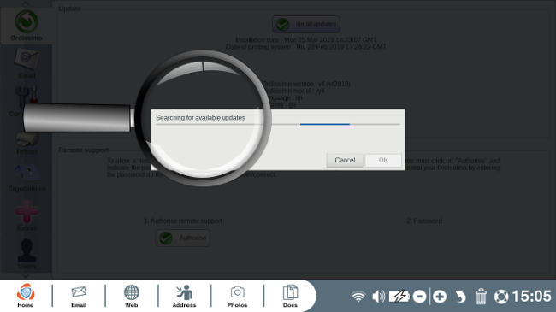Image resolution: width=556 pixels, height=312 pixels.
Task: Click the update search progress bar
Action: click(x=278, y=124)
